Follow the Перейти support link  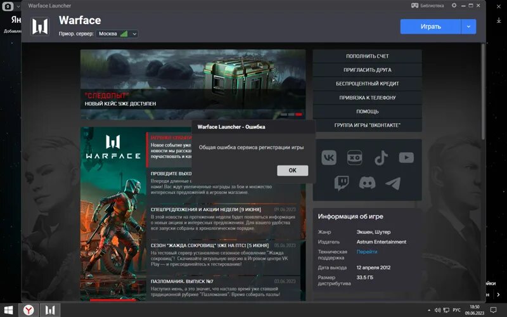pyautogui.click(x=367, y=252)
